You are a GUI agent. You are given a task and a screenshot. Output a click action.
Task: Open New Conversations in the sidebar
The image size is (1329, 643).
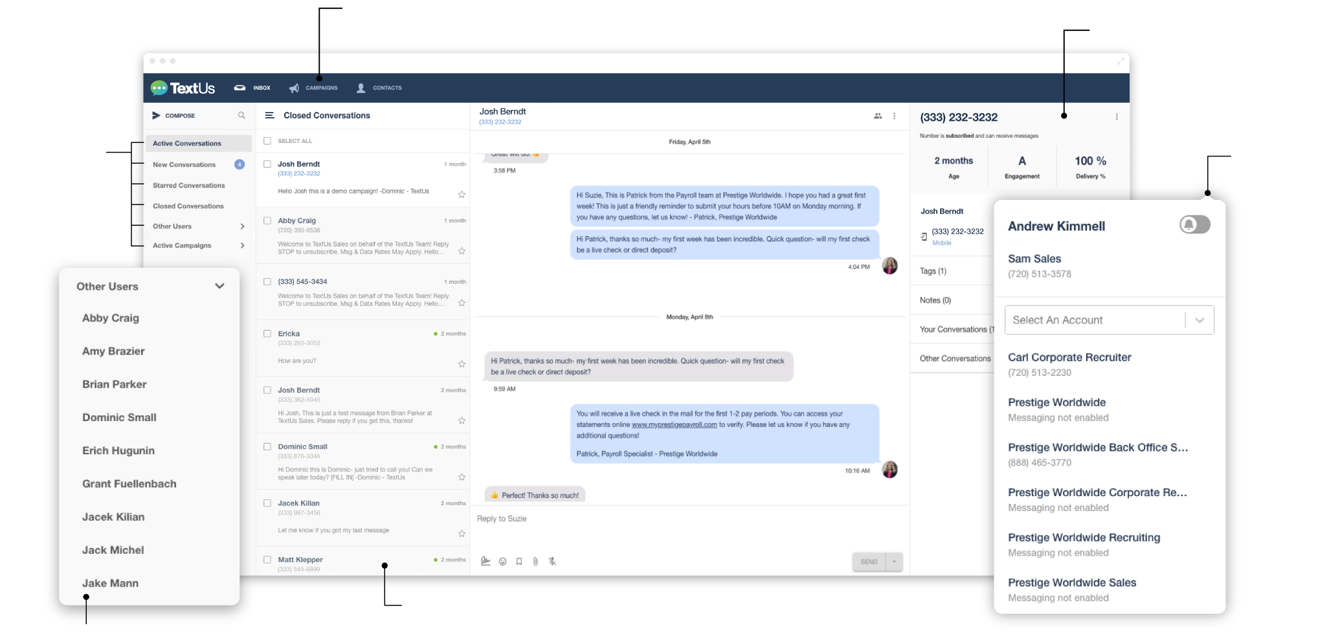(198, 164)
